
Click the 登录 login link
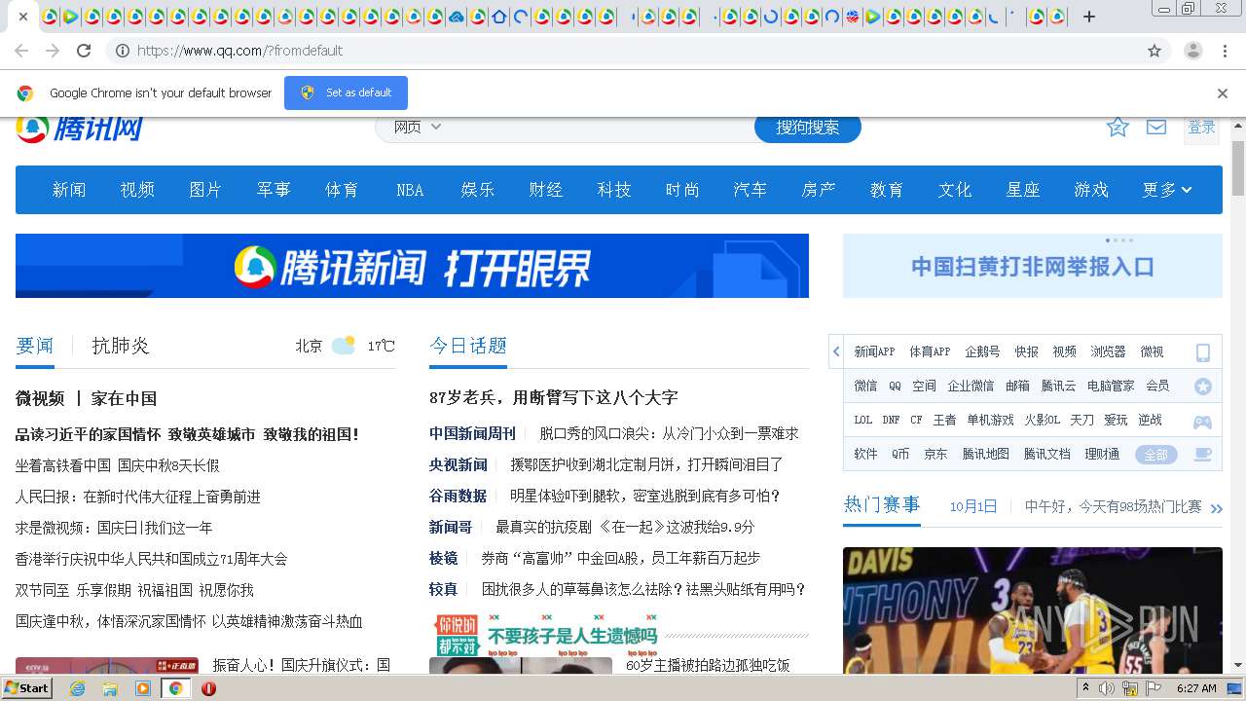(x=1201, y=128)
